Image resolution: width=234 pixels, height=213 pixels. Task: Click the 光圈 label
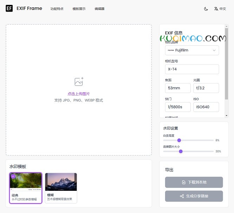click(x=196, y=80)
